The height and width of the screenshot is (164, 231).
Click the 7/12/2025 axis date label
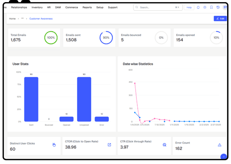tap(160, 125)
